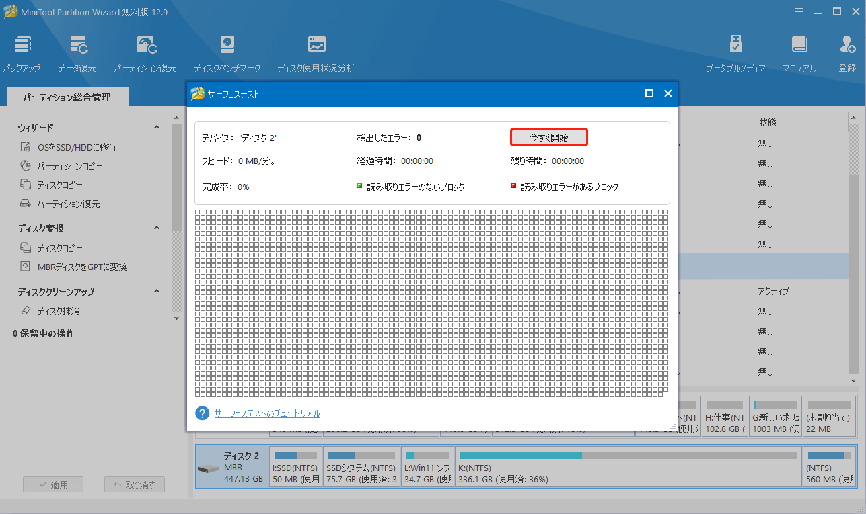Click the help question mark icon
The height and width of the screenshot is (514, 866).
(x=203, y=413)
